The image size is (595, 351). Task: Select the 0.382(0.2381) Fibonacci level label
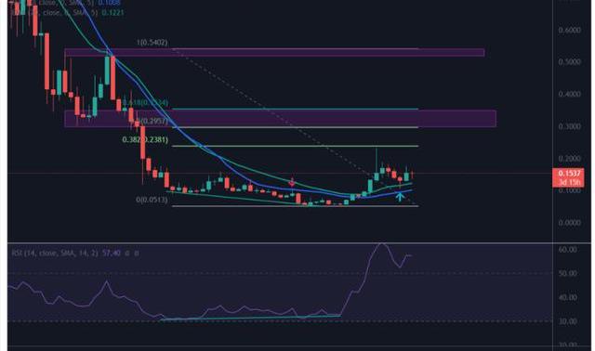point(145,140)
